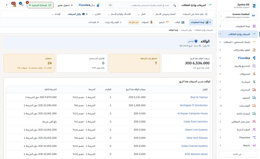Open the الأصناف وقوائم الأسعار dropdown menu

click(x=119, y=14)
